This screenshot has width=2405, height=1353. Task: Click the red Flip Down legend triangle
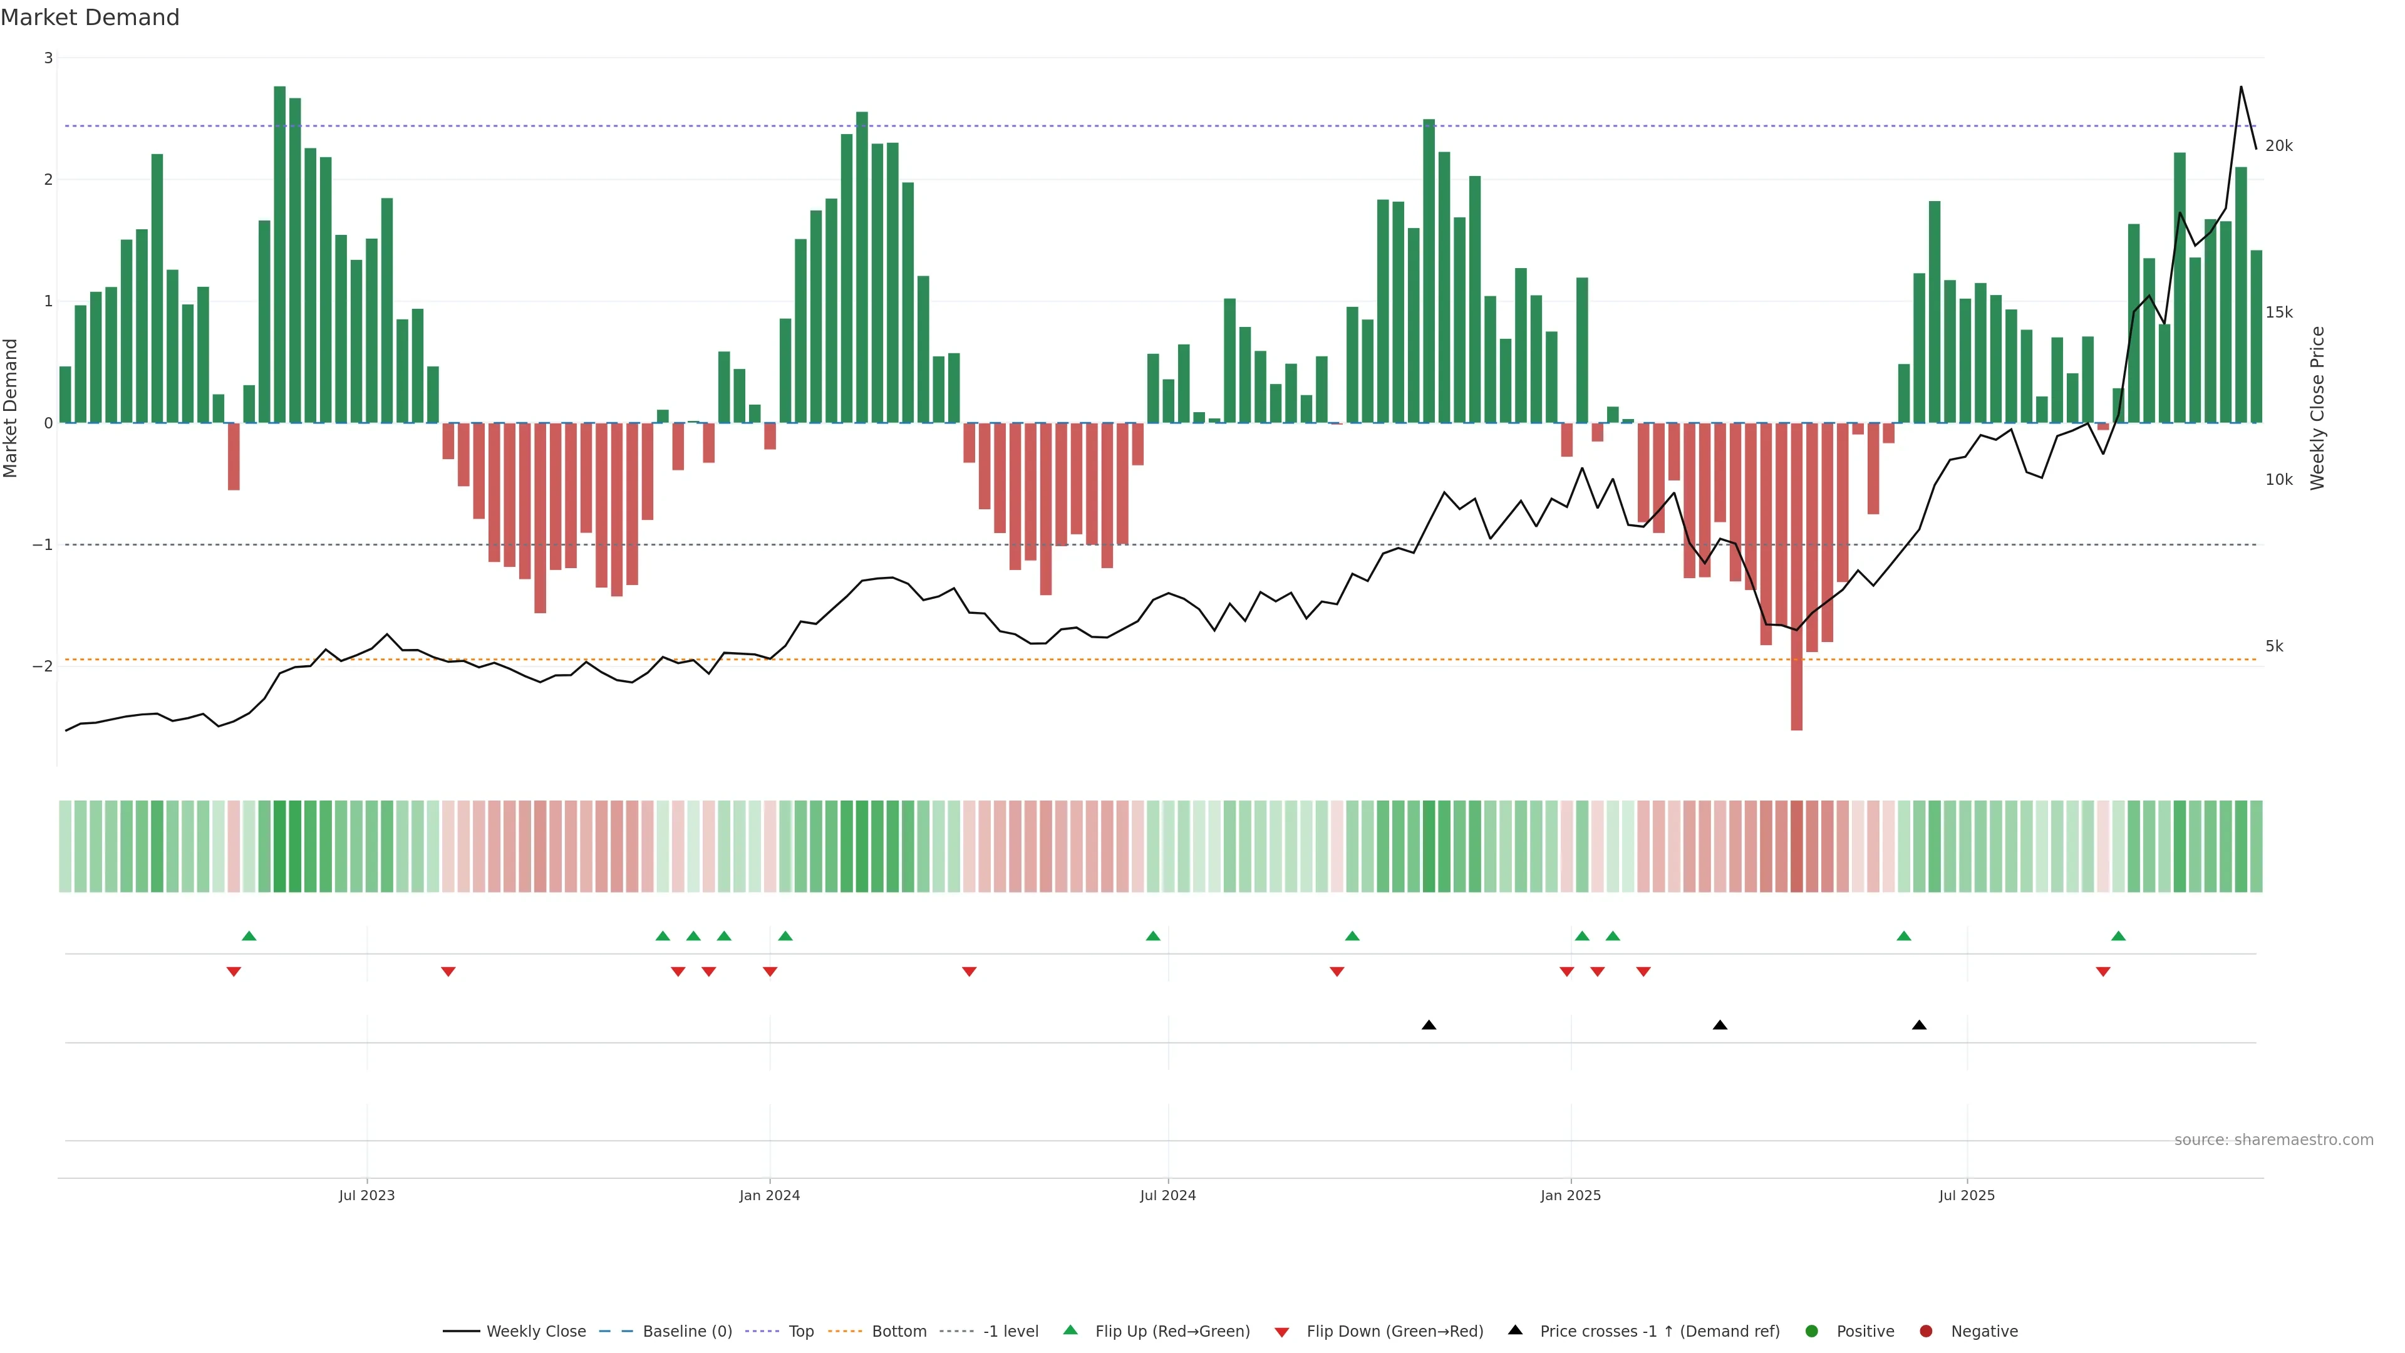pos(1282,1332)
